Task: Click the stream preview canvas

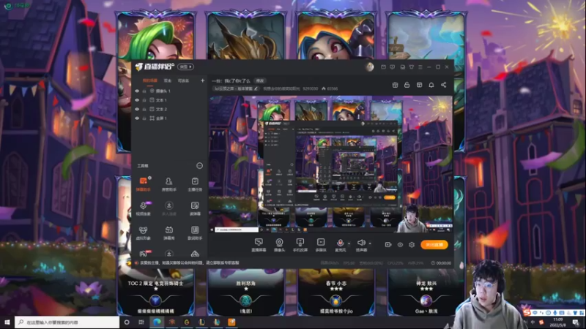Action: (331, 164)
